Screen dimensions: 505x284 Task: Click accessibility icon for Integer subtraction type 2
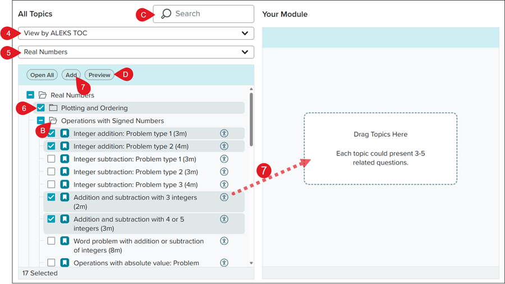pyautogui.click(x=224, y=172)
